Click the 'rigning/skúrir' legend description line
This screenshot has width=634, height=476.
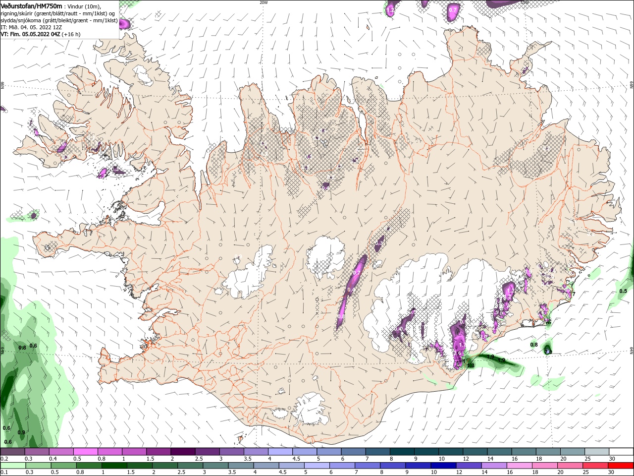[x=58, y=13]
